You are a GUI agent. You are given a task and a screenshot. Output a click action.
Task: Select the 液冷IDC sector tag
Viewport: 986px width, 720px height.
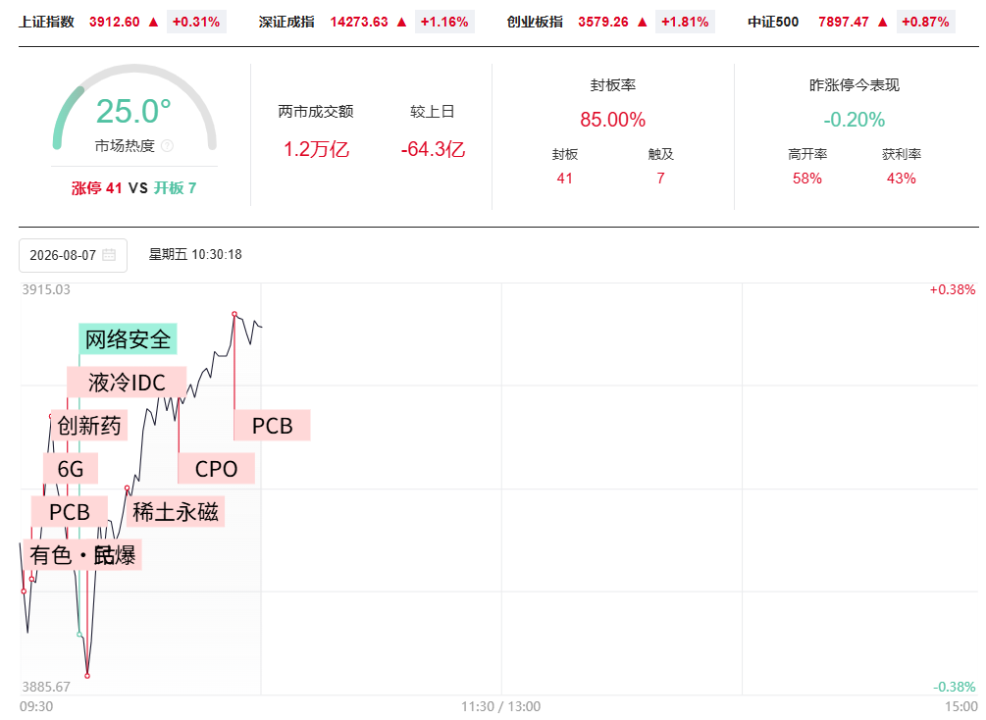[127, 383]
